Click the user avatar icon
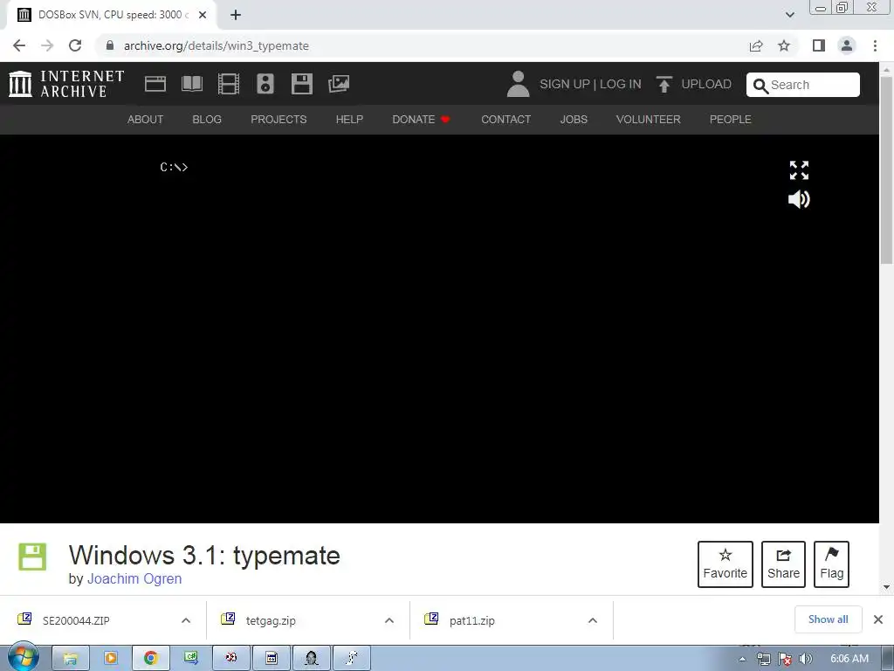This screenshot has height=671, width=894. (519, 84)
